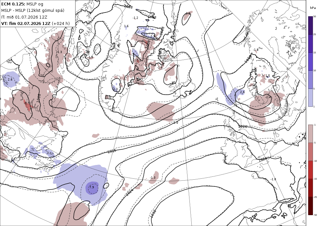
Task: Select the "MSLP - MSLP (12klst gömul spá)" line
Action: point(33,11)
